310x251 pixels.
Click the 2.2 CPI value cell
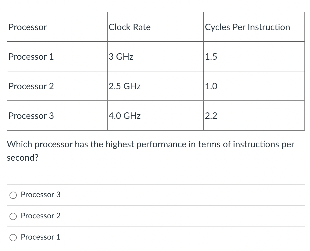(211, 116)
